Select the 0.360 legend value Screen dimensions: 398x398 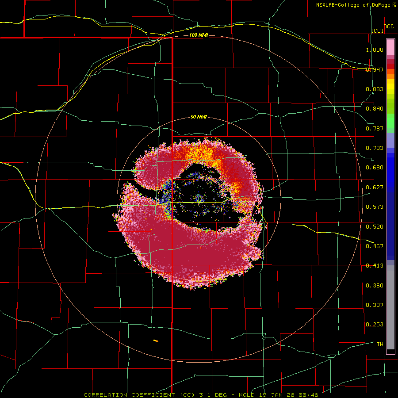click(375, 285)
